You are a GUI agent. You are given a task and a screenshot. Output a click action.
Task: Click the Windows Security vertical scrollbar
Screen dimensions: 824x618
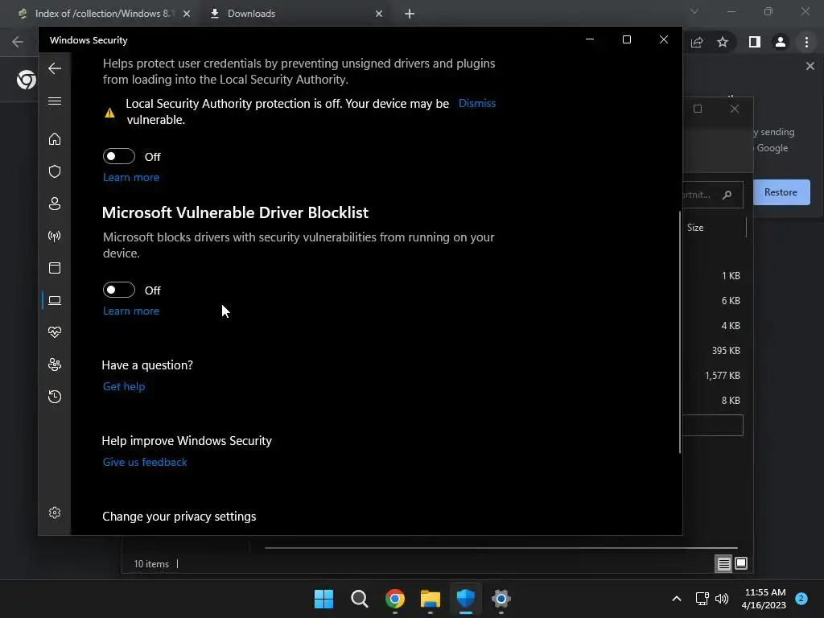click(x=680, y=332)
